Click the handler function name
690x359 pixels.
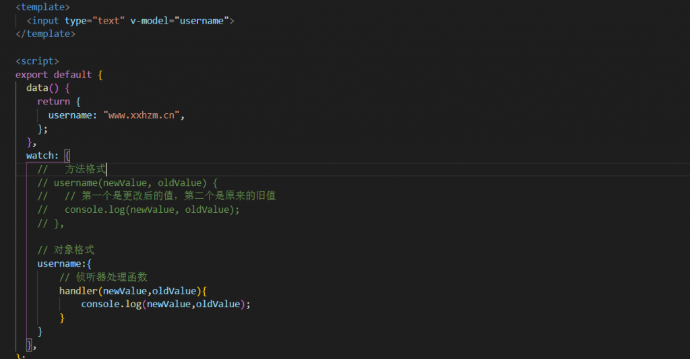(x=78, y=290)
